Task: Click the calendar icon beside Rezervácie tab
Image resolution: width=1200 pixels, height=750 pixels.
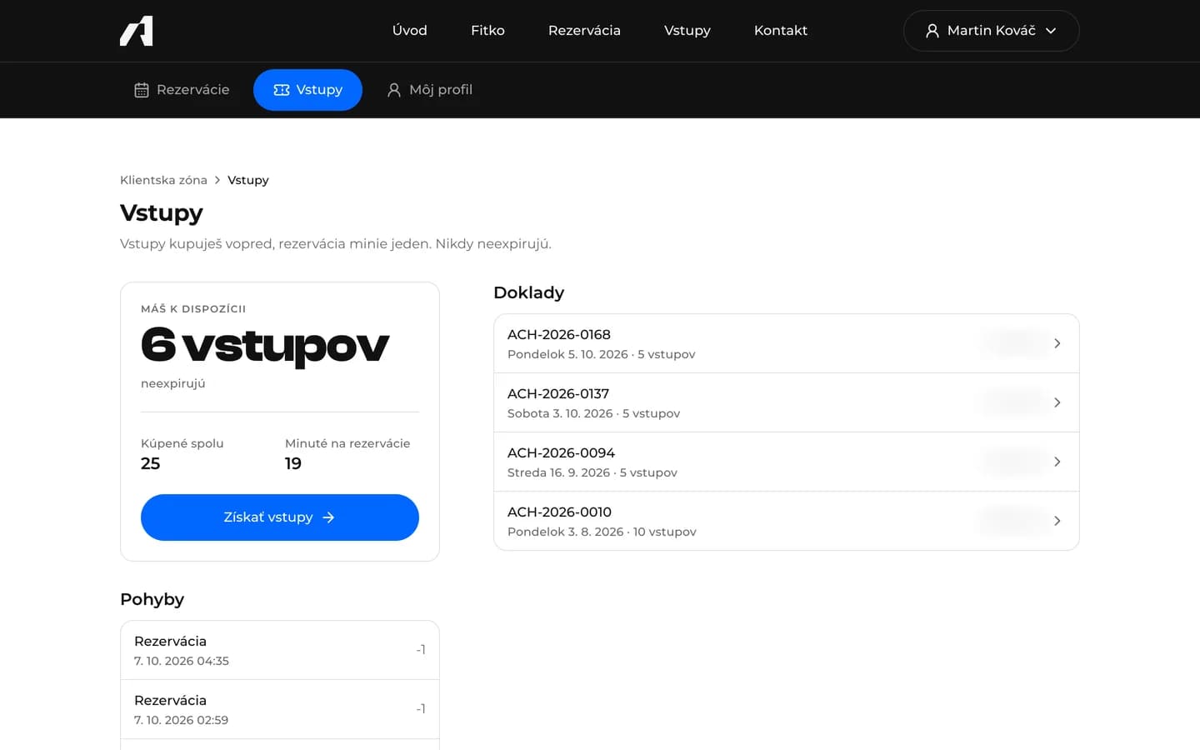Action: click(x=142, y=90)
